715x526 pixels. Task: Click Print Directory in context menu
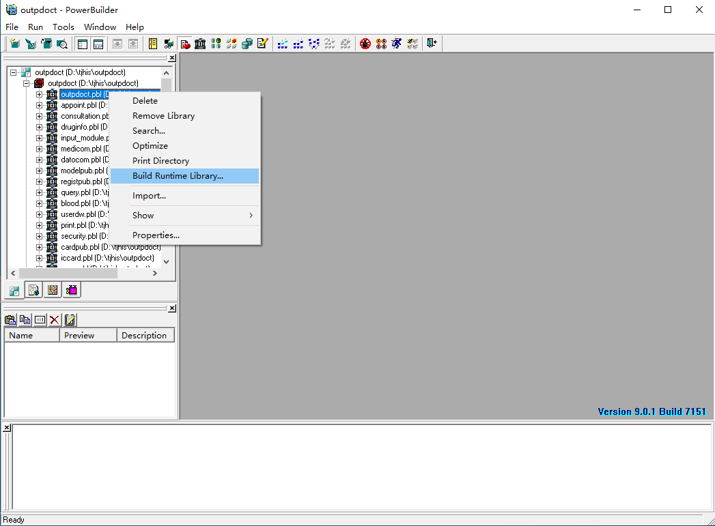(184, 161)
